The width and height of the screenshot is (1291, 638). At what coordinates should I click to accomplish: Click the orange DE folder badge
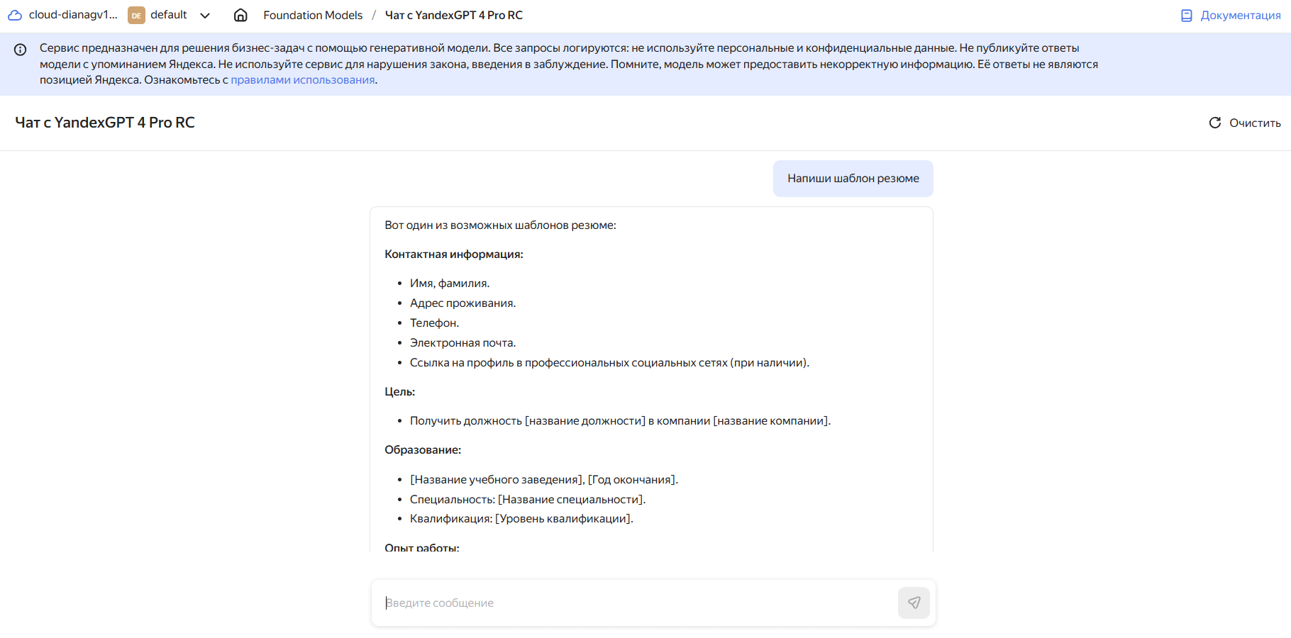pyautogui.click(x=136, y=16)
